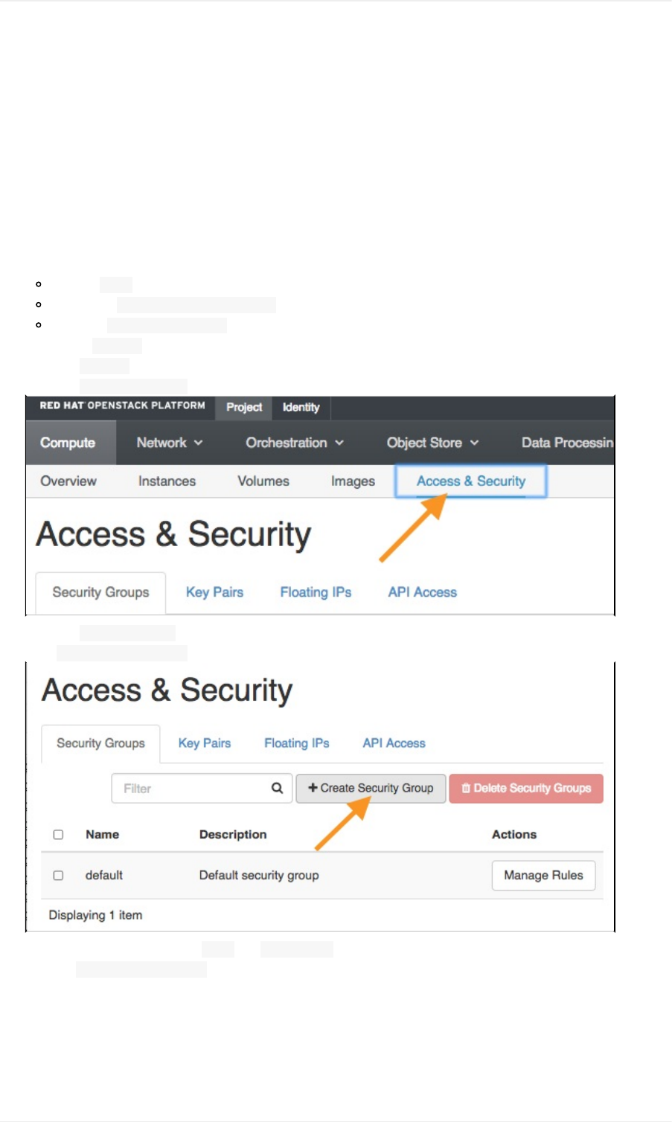The width and height of the screenshot is (672, 1122).
Task: Check the default security group checkbox
Action: point(58,876)
